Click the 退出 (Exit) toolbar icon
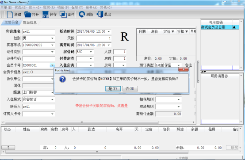Viewport: 245px width, 160px height. [x=100, y=15]
